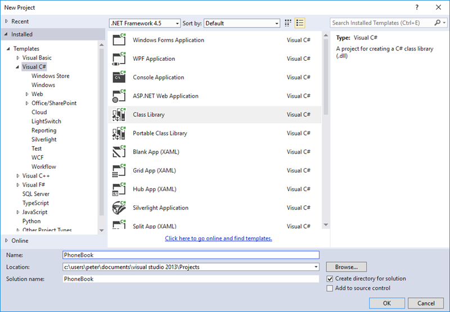Viewport: 450px width, 312px height.
Task: Select Python in tree
Action: (31, 221)
